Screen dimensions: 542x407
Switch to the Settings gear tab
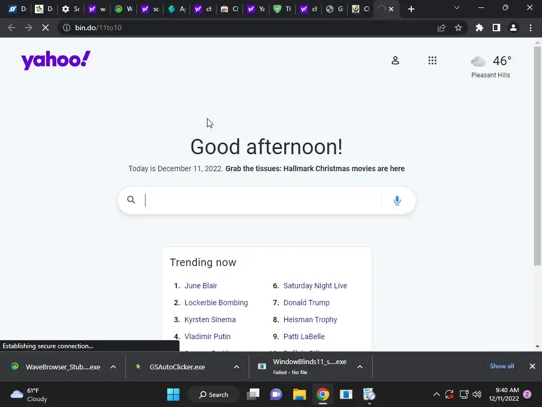coord(70,9)
